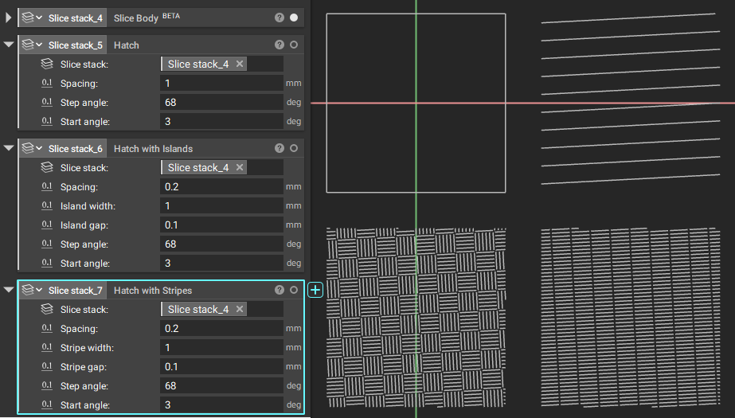
Task: Collapse the Slice stack_6 Hatch with Islands block
Action: [9, 148]
